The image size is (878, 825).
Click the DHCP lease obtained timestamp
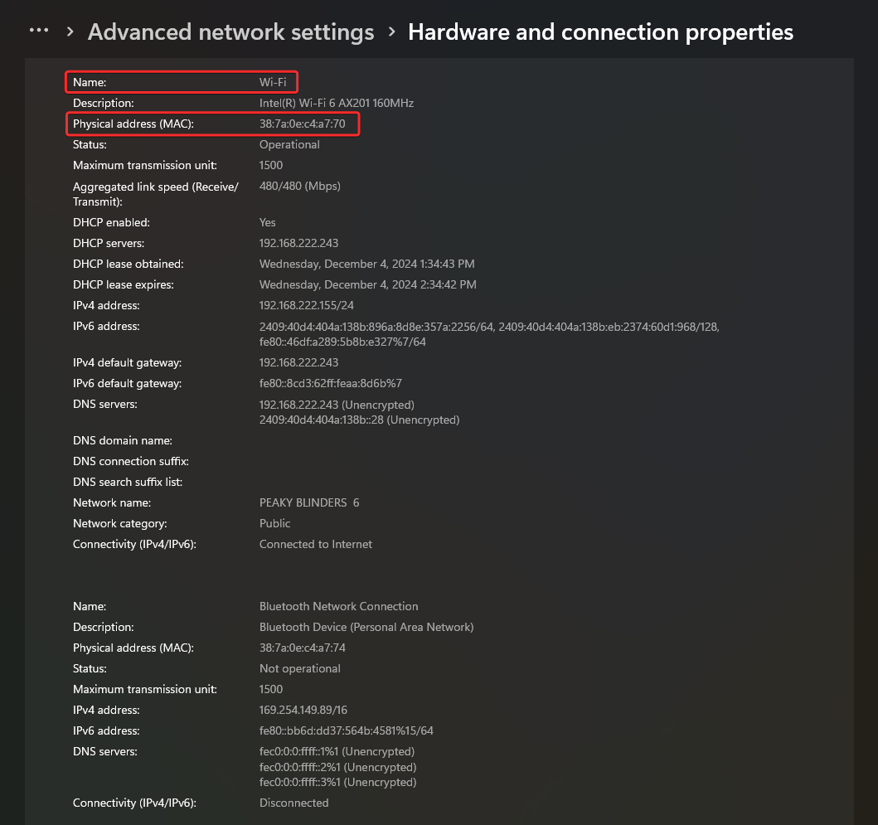pyautogui.click(x=366, y=264)
